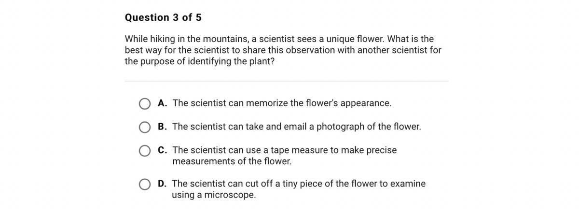The width and height of the screenshot is (579, 215).
Task: Mark the option C radio circle
Action: click(144, 151)
